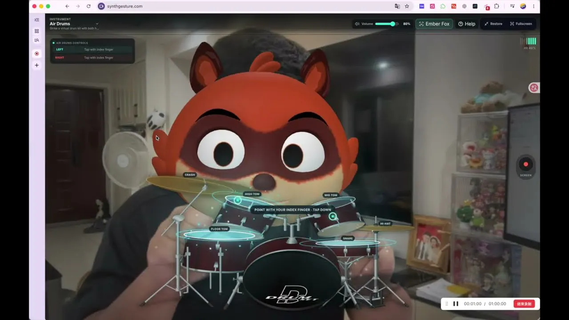This screenshot has width=569, height=320.
Task: Start screen recording with the red Screen button
Action: tap(526, 164)
